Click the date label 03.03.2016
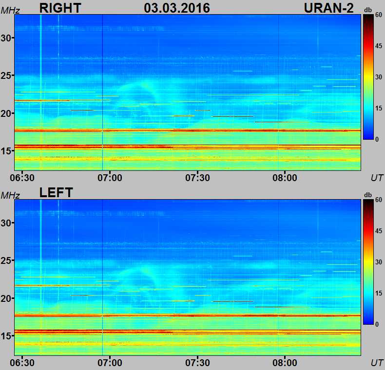The width and height of the screenshot is (385, 370). pyautogui.click(x=177, y=8)
